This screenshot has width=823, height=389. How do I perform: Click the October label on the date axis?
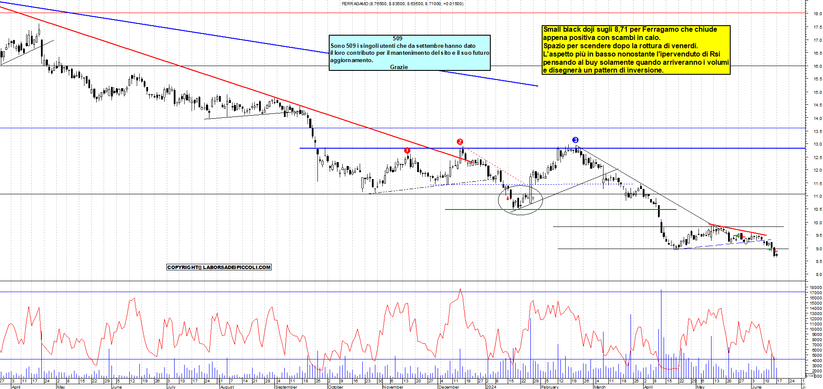coord(335,387)
